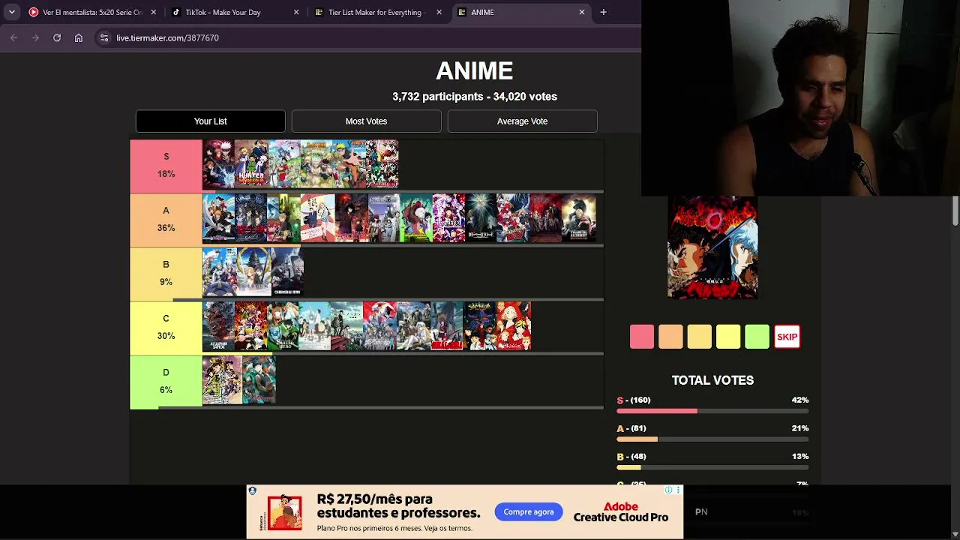This screenshot has width=960, height=540.
Task: Close the TikTok tab
Action: [296, 12]
